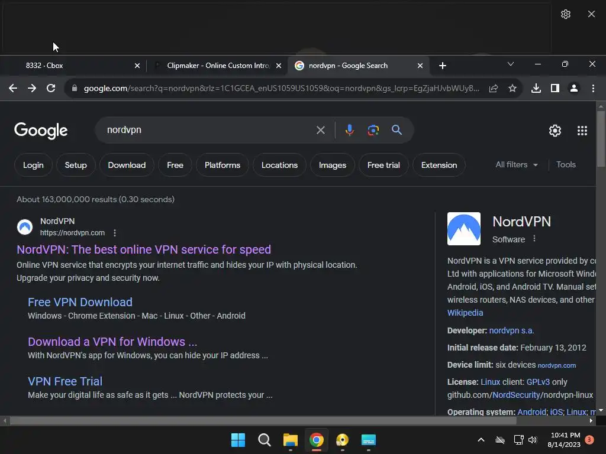Select the Locations filter chip
The height and width of the screenshot is (454, 606).
[x=279, y=166]
